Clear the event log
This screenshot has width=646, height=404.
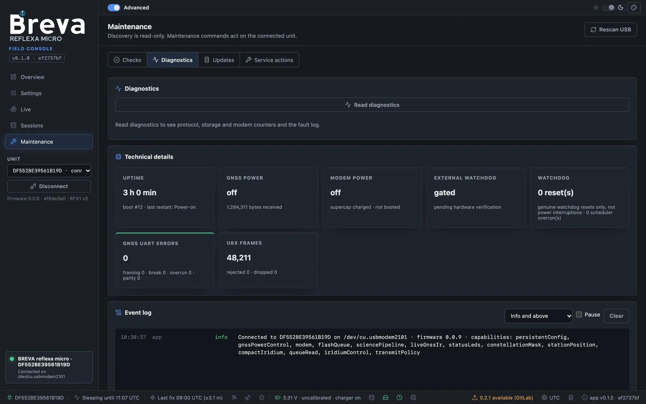pos(616,316)
